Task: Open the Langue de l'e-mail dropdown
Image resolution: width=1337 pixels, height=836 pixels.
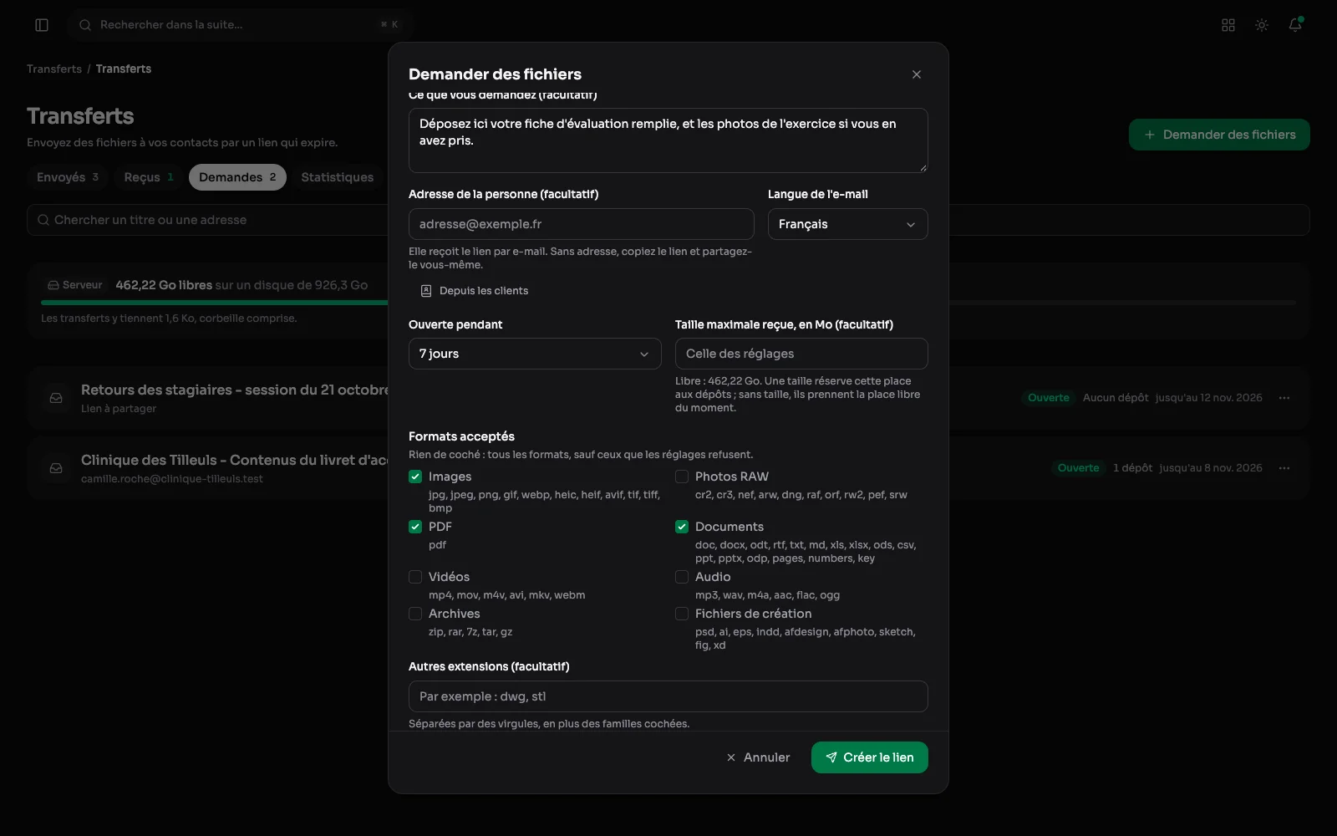Action: (847, 224)
